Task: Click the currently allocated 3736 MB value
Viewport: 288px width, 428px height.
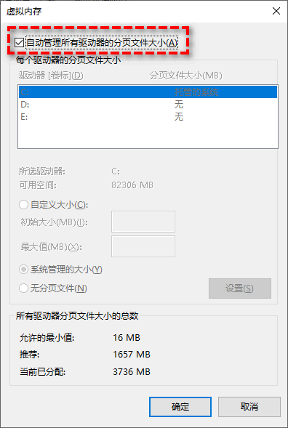Action: (132, 372)
